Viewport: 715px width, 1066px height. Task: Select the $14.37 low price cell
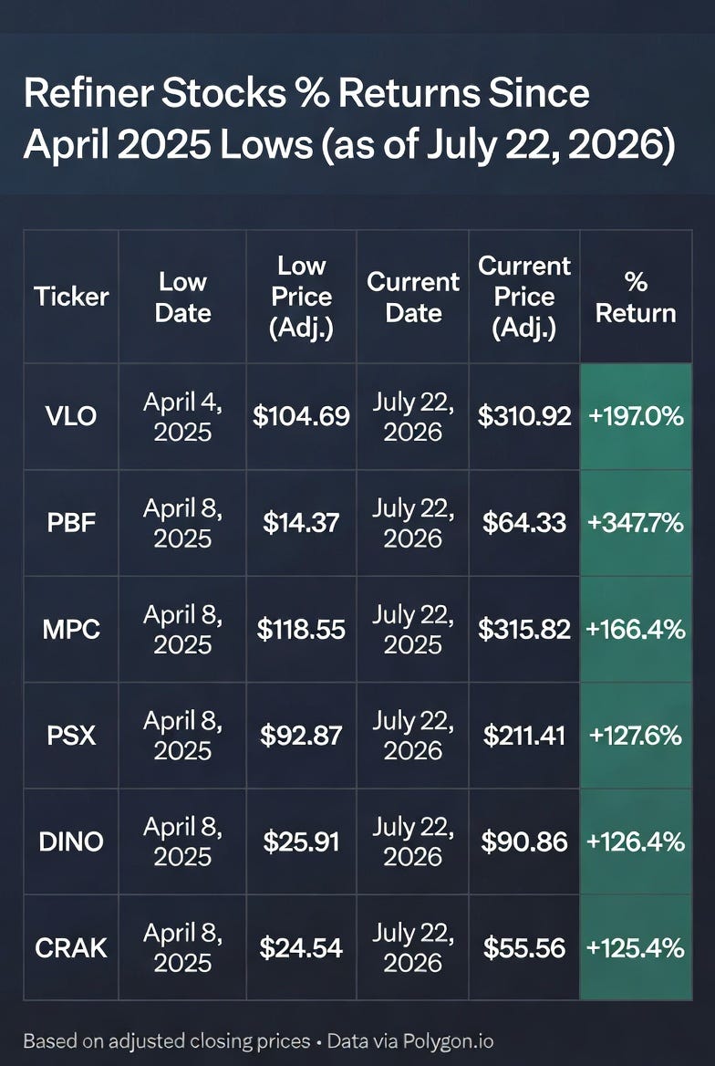[x=301, y=523]
